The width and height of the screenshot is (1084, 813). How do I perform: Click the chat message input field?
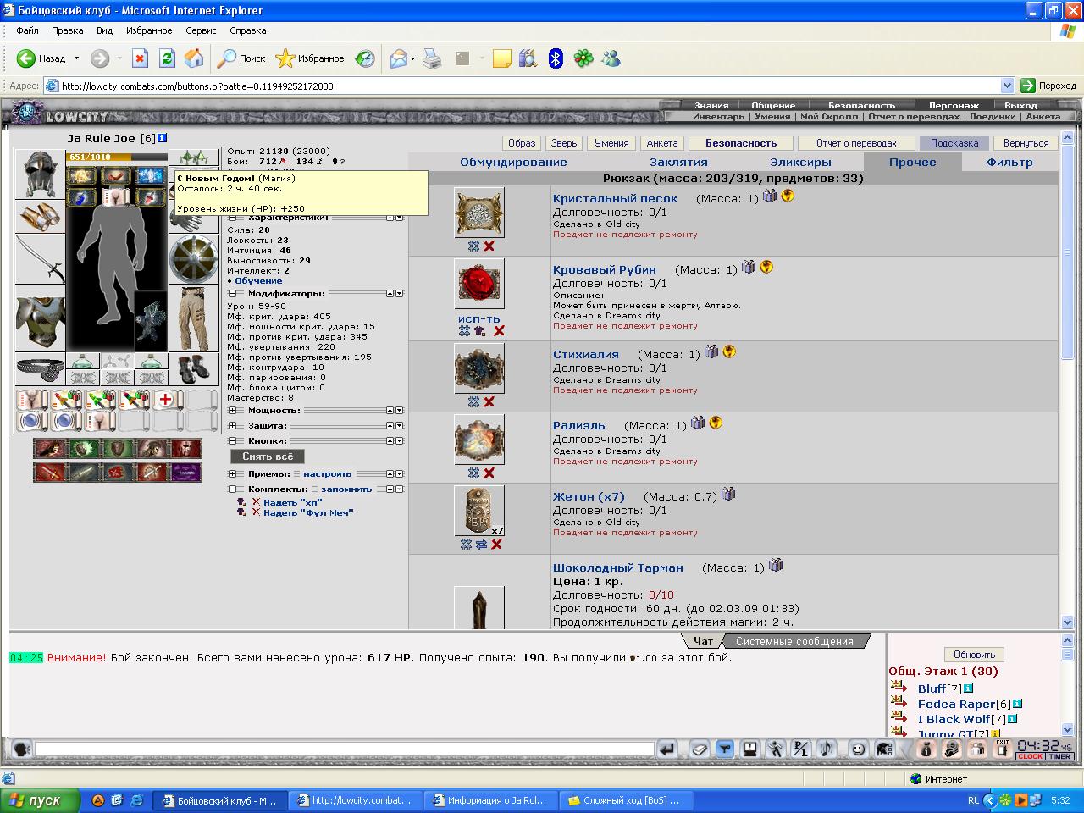coord(344,749)
